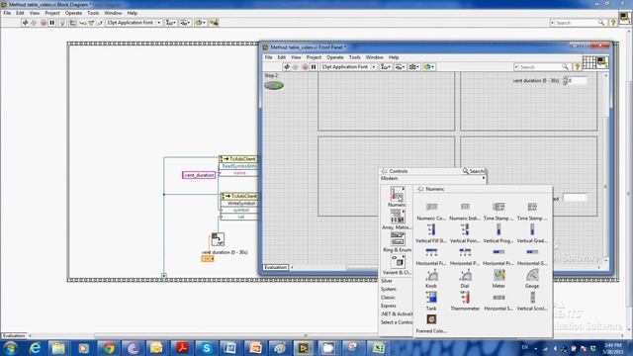The image size is (633, 356).
Task: Expand the Modern palette category
Action: (x=432, y=178)
